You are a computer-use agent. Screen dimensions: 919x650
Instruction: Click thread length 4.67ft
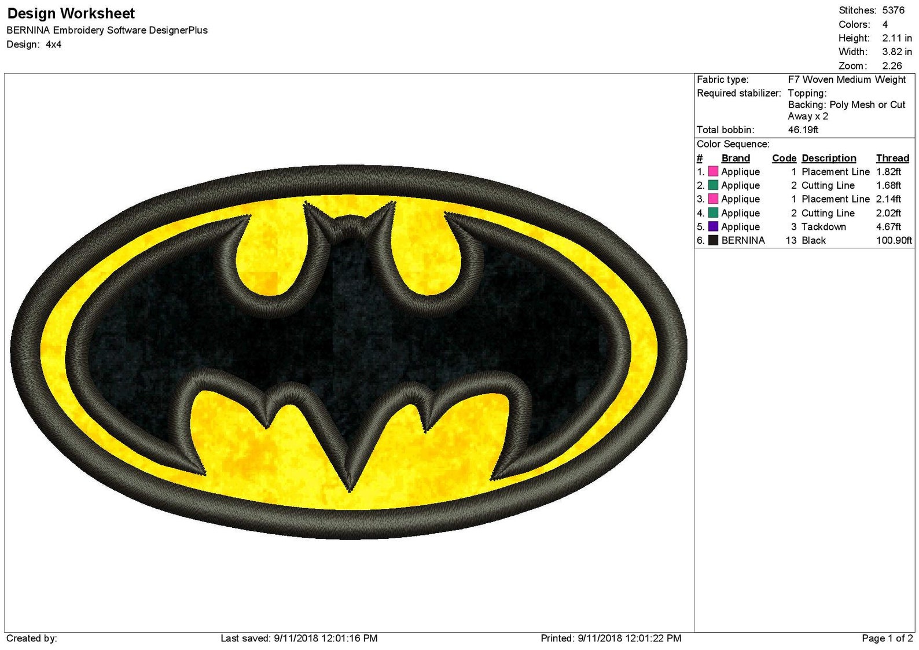coord(888,227)
